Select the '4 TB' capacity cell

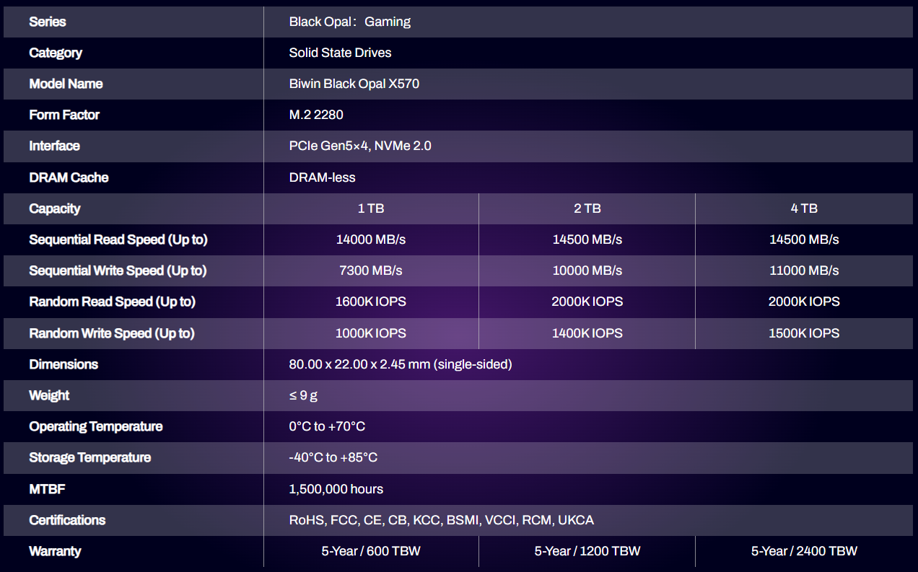point(804,208)
